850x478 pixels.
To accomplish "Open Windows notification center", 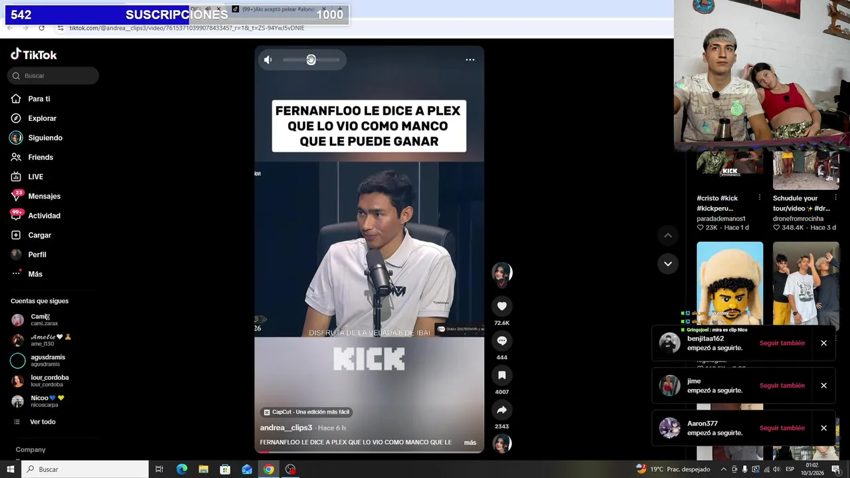I will (x=836, y=469).
